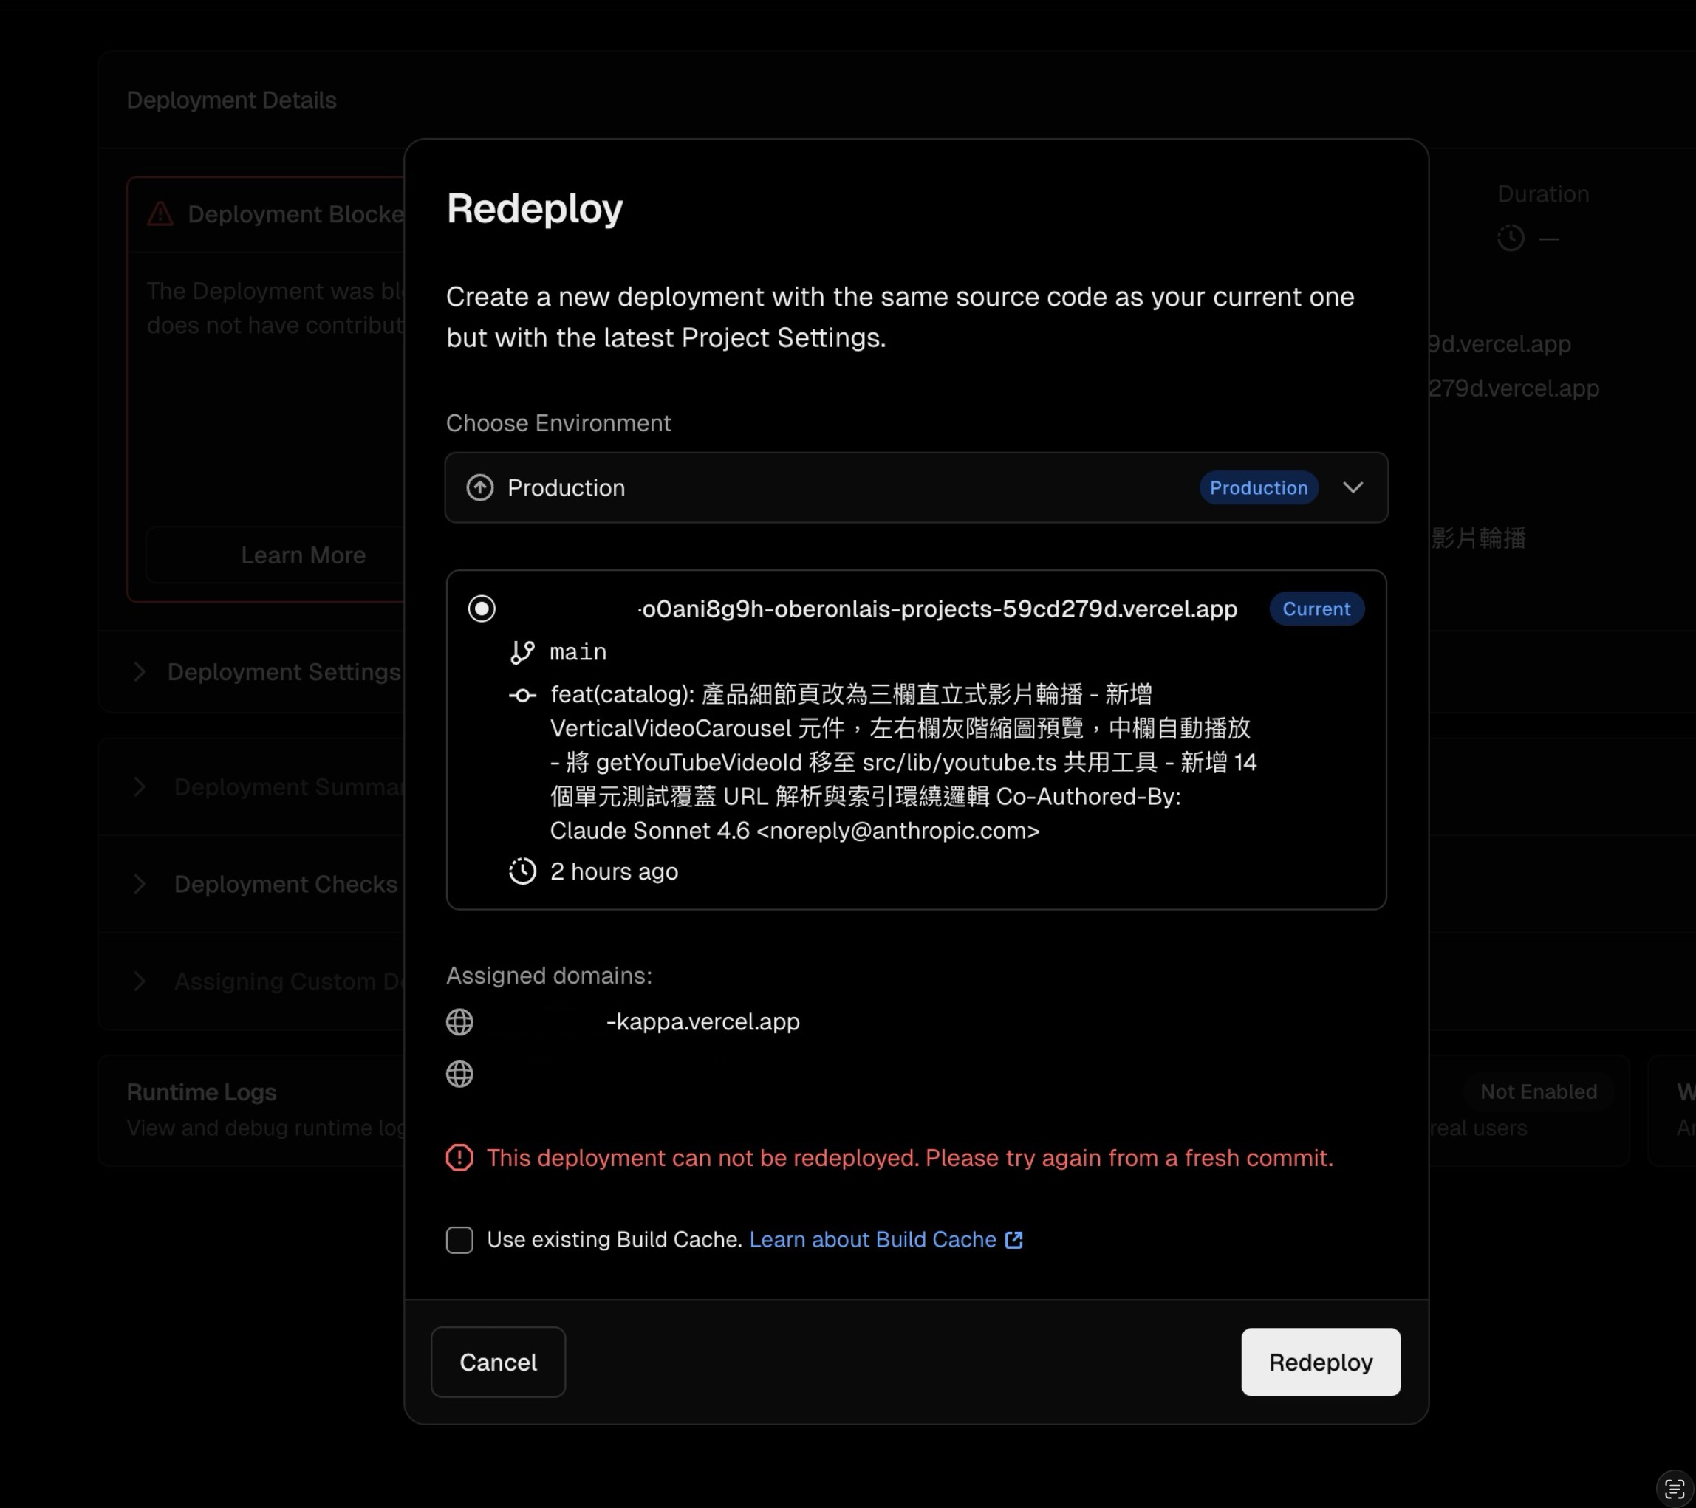The height and width of the screenshot is (1508, 1696).
Task: Cancel the redeploy dialog
Action: click(x=498, y=1362)
